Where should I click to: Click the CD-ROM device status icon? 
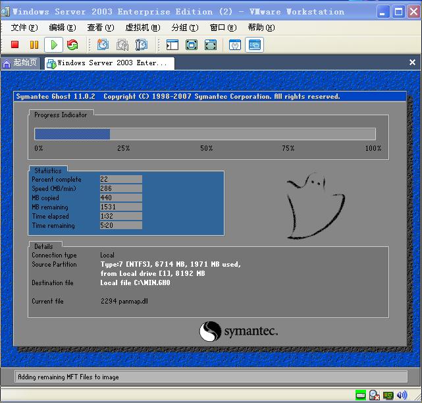click(374, 395)
